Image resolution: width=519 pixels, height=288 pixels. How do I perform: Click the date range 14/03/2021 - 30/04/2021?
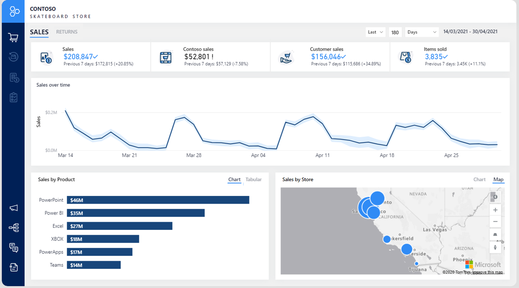471,32
